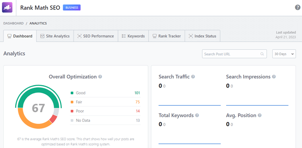The height and width of the screenshot is (148, 302).
Task: Click the Poor count value 14
Action: (138, 111)
